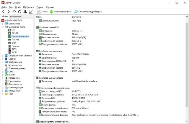189x124 pixels.
Task: Click the Asus P5Q value
Action: [76, 21]
